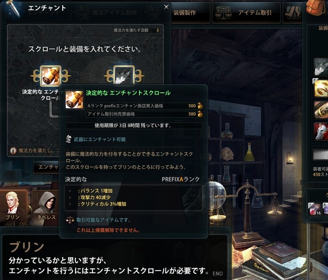
Task: Select the crystal weapon inventory item
Action: (321, 67)
